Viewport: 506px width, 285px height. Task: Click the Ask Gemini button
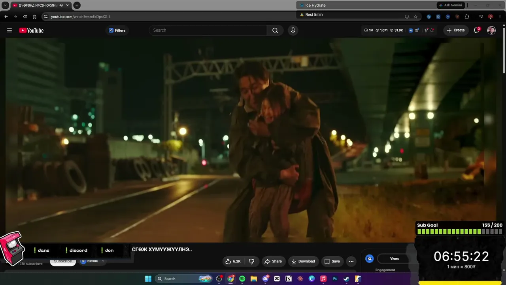(x=450, y=5)
